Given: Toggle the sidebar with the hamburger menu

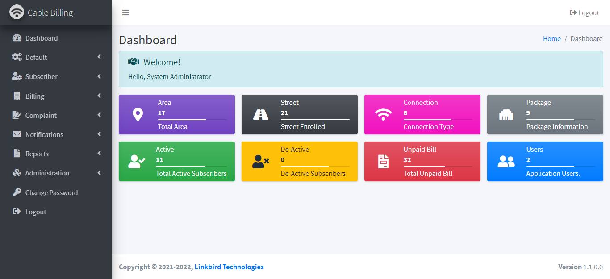Looking at the screenshot, I should coord(125,12).
